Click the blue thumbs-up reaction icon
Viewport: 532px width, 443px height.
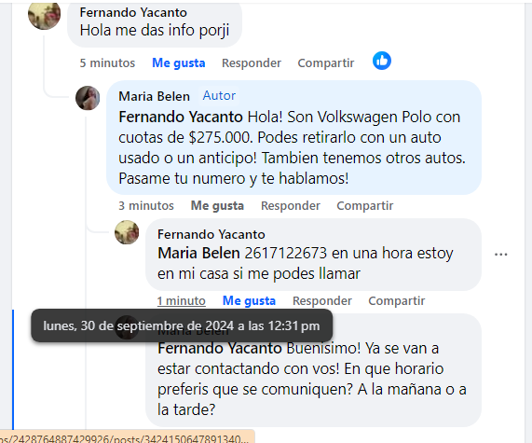coord(382,61)
